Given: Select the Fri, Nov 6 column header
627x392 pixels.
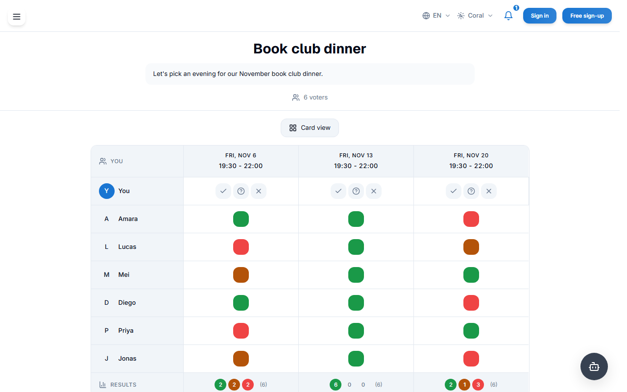Looking at the screenshot, I should (x=241, y=161).
